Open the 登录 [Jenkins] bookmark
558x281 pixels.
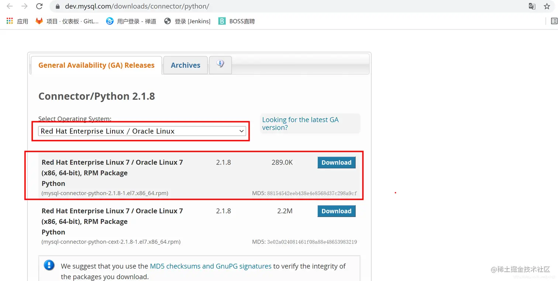pyautogui.click(x=187, y=21)
